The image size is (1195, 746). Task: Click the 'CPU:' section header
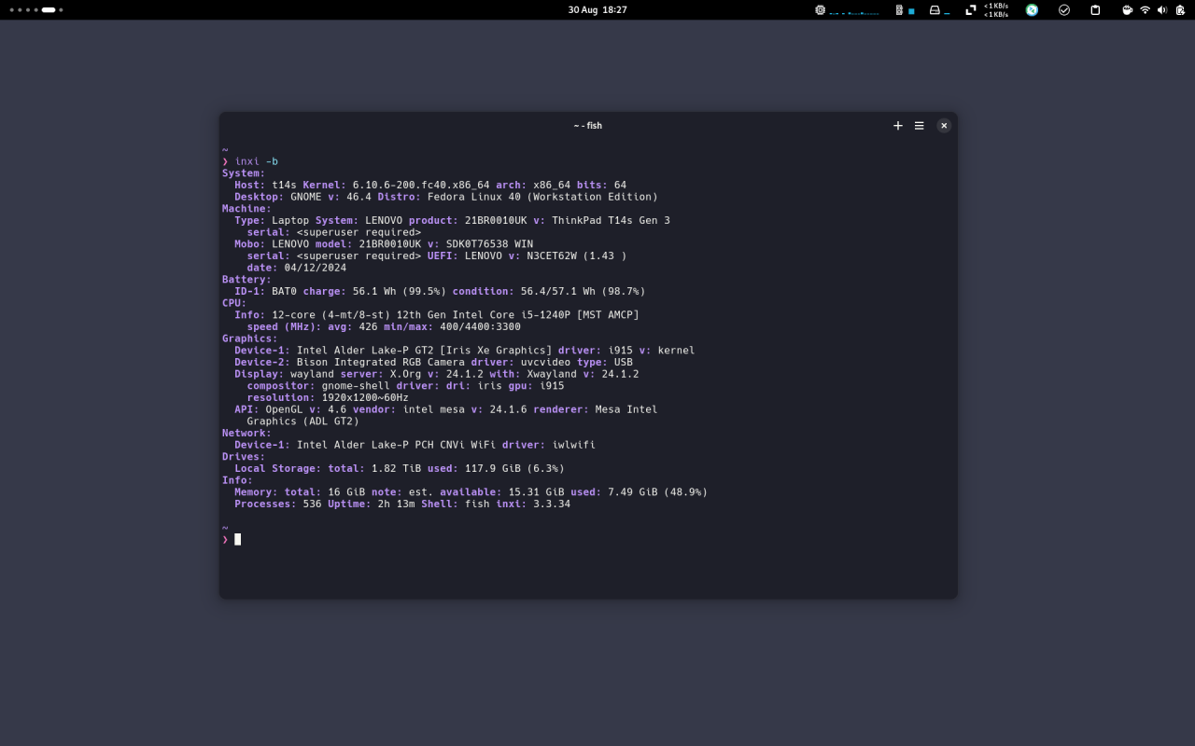tap(234, 303)
